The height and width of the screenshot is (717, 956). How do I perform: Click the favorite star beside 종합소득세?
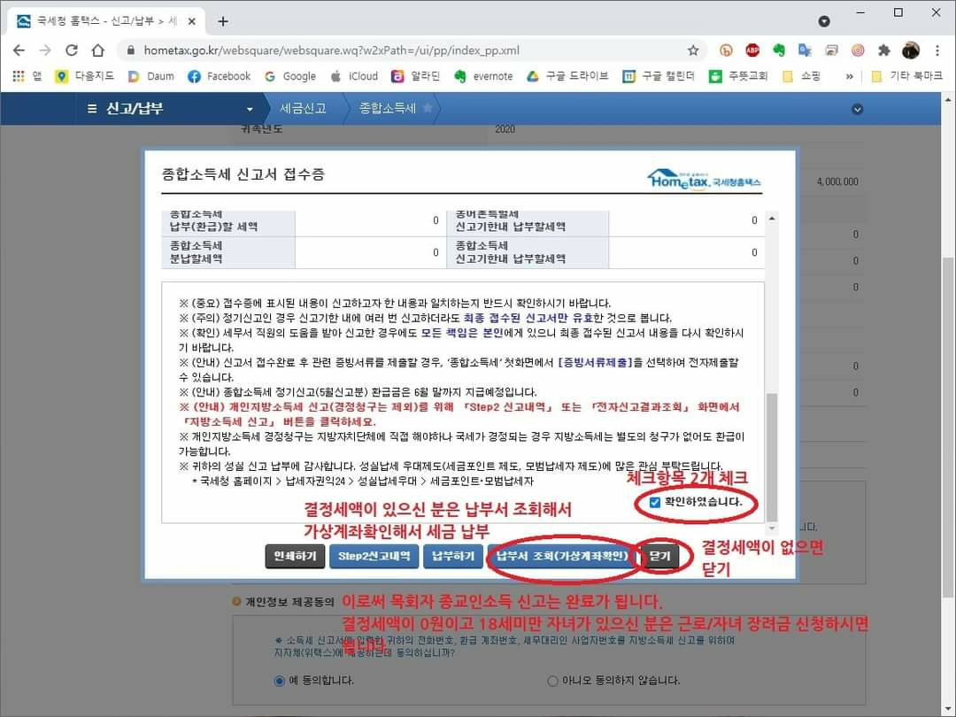click(x=428, y=108)
